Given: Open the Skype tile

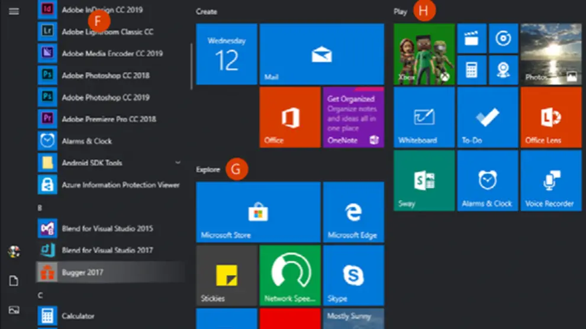Looking at the screenshot, I should 353,275.
